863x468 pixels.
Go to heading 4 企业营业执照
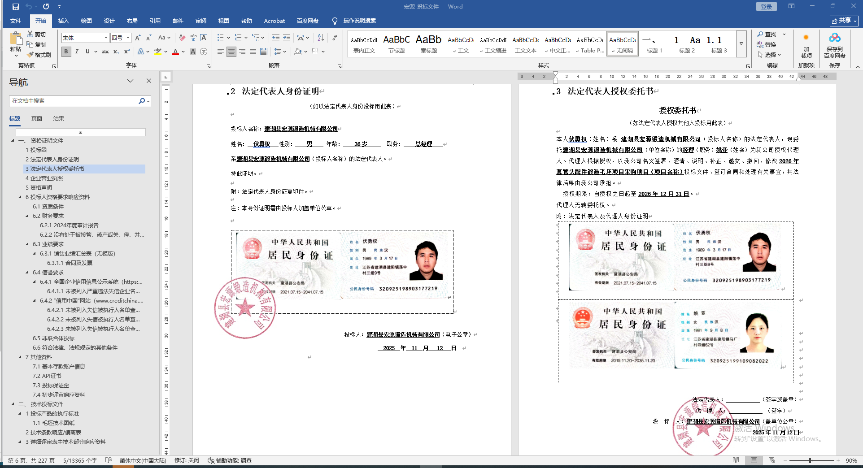coord(44,178)
